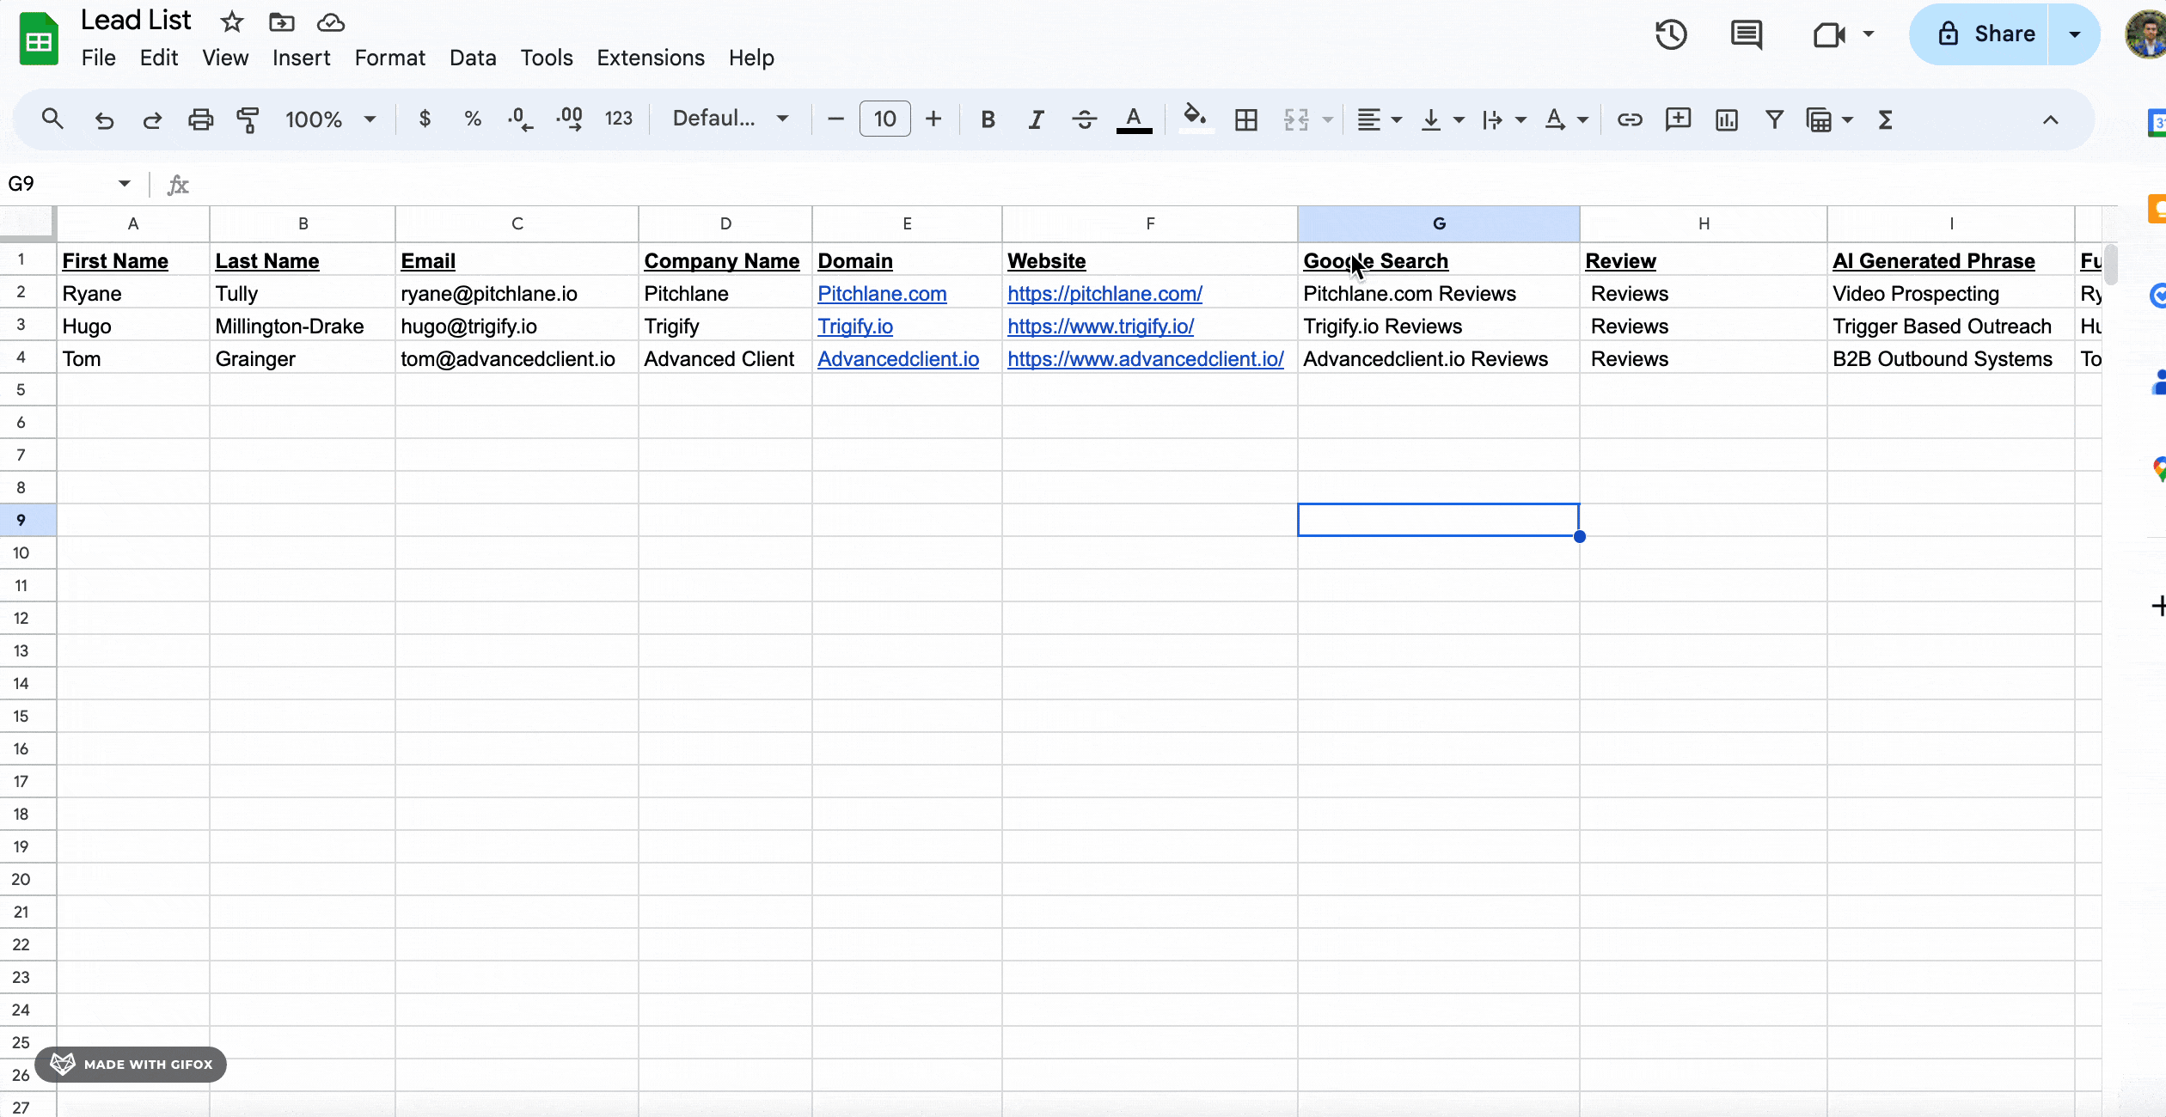Open the horizontal align dropdown
This screenshot has width=2166, height=1117.
point(1380,119)
